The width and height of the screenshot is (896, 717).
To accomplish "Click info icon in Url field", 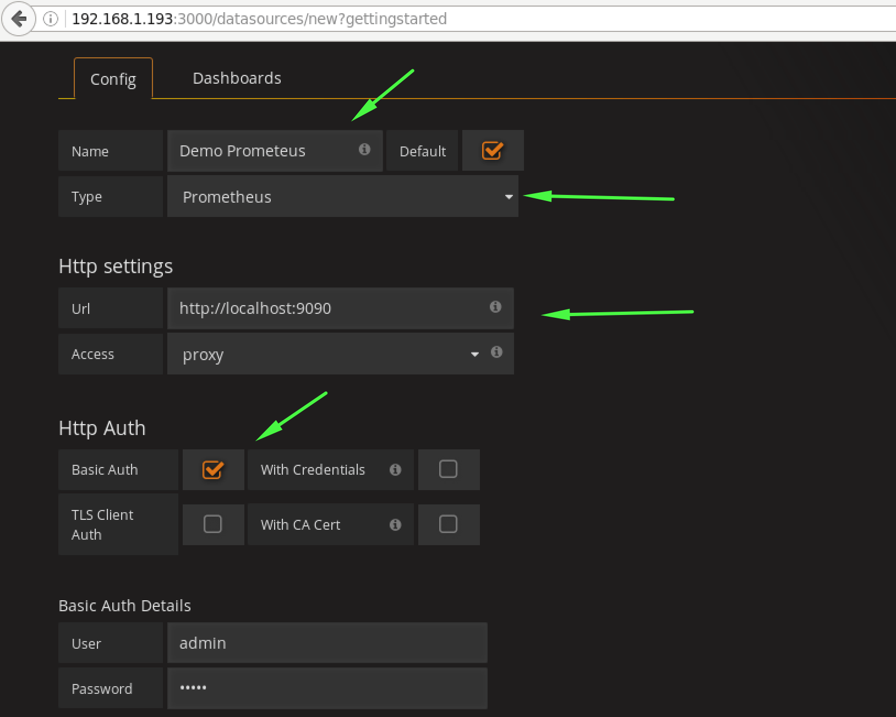I will 495,307.
